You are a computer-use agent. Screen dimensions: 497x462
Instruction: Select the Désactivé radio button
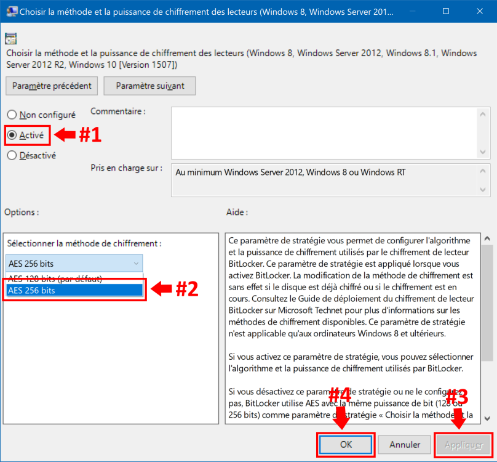tap(12, 156)
